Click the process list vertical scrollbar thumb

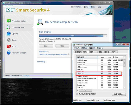[124, 63]
